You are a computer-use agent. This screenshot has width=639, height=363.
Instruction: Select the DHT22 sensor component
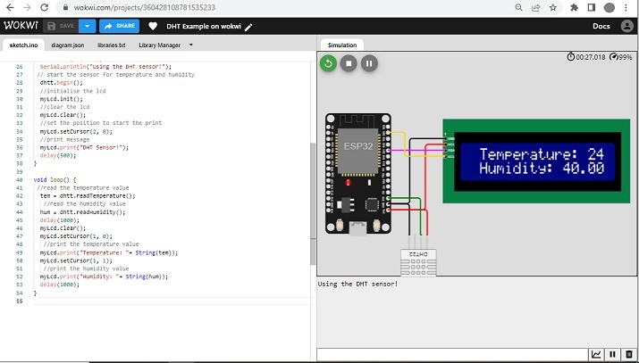click(x=418, y=262)
